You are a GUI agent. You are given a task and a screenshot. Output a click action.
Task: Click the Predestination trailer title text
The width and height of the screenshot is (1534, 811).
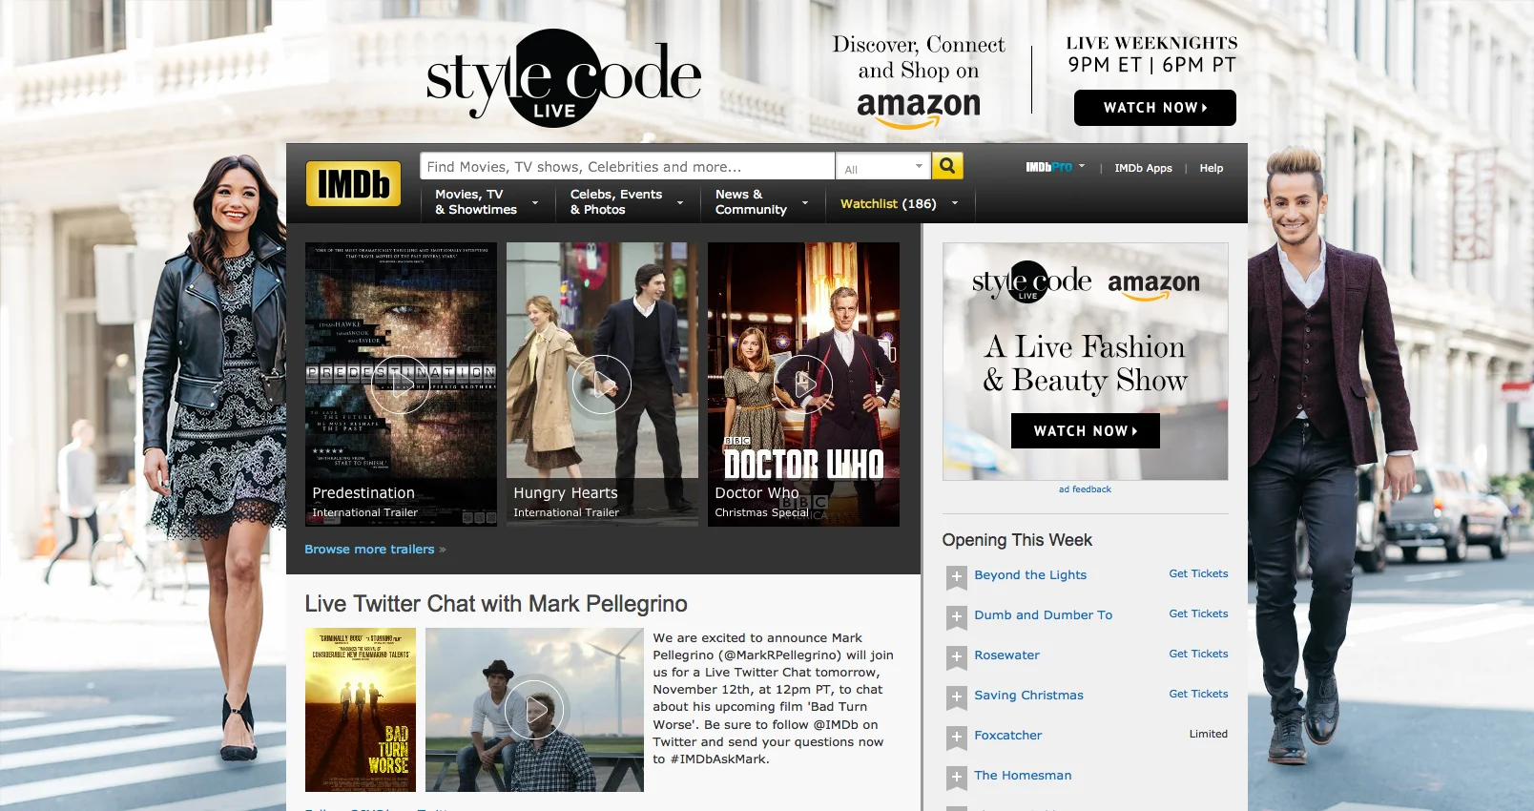363,493
